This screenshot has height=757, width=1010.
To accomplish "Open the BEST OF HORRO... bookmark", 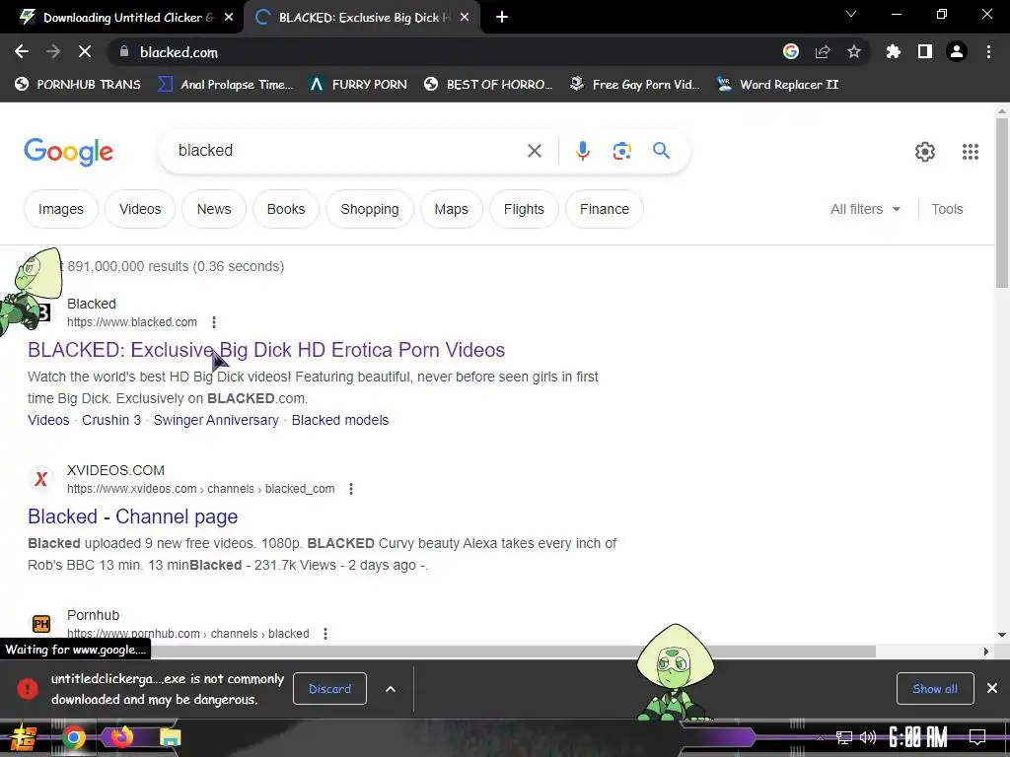I will pyautogui.click(x=488, y=85).
